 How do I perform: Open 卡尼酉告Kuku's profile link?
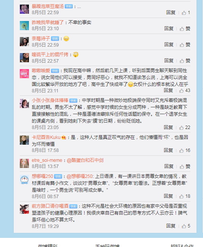(46, 137)
